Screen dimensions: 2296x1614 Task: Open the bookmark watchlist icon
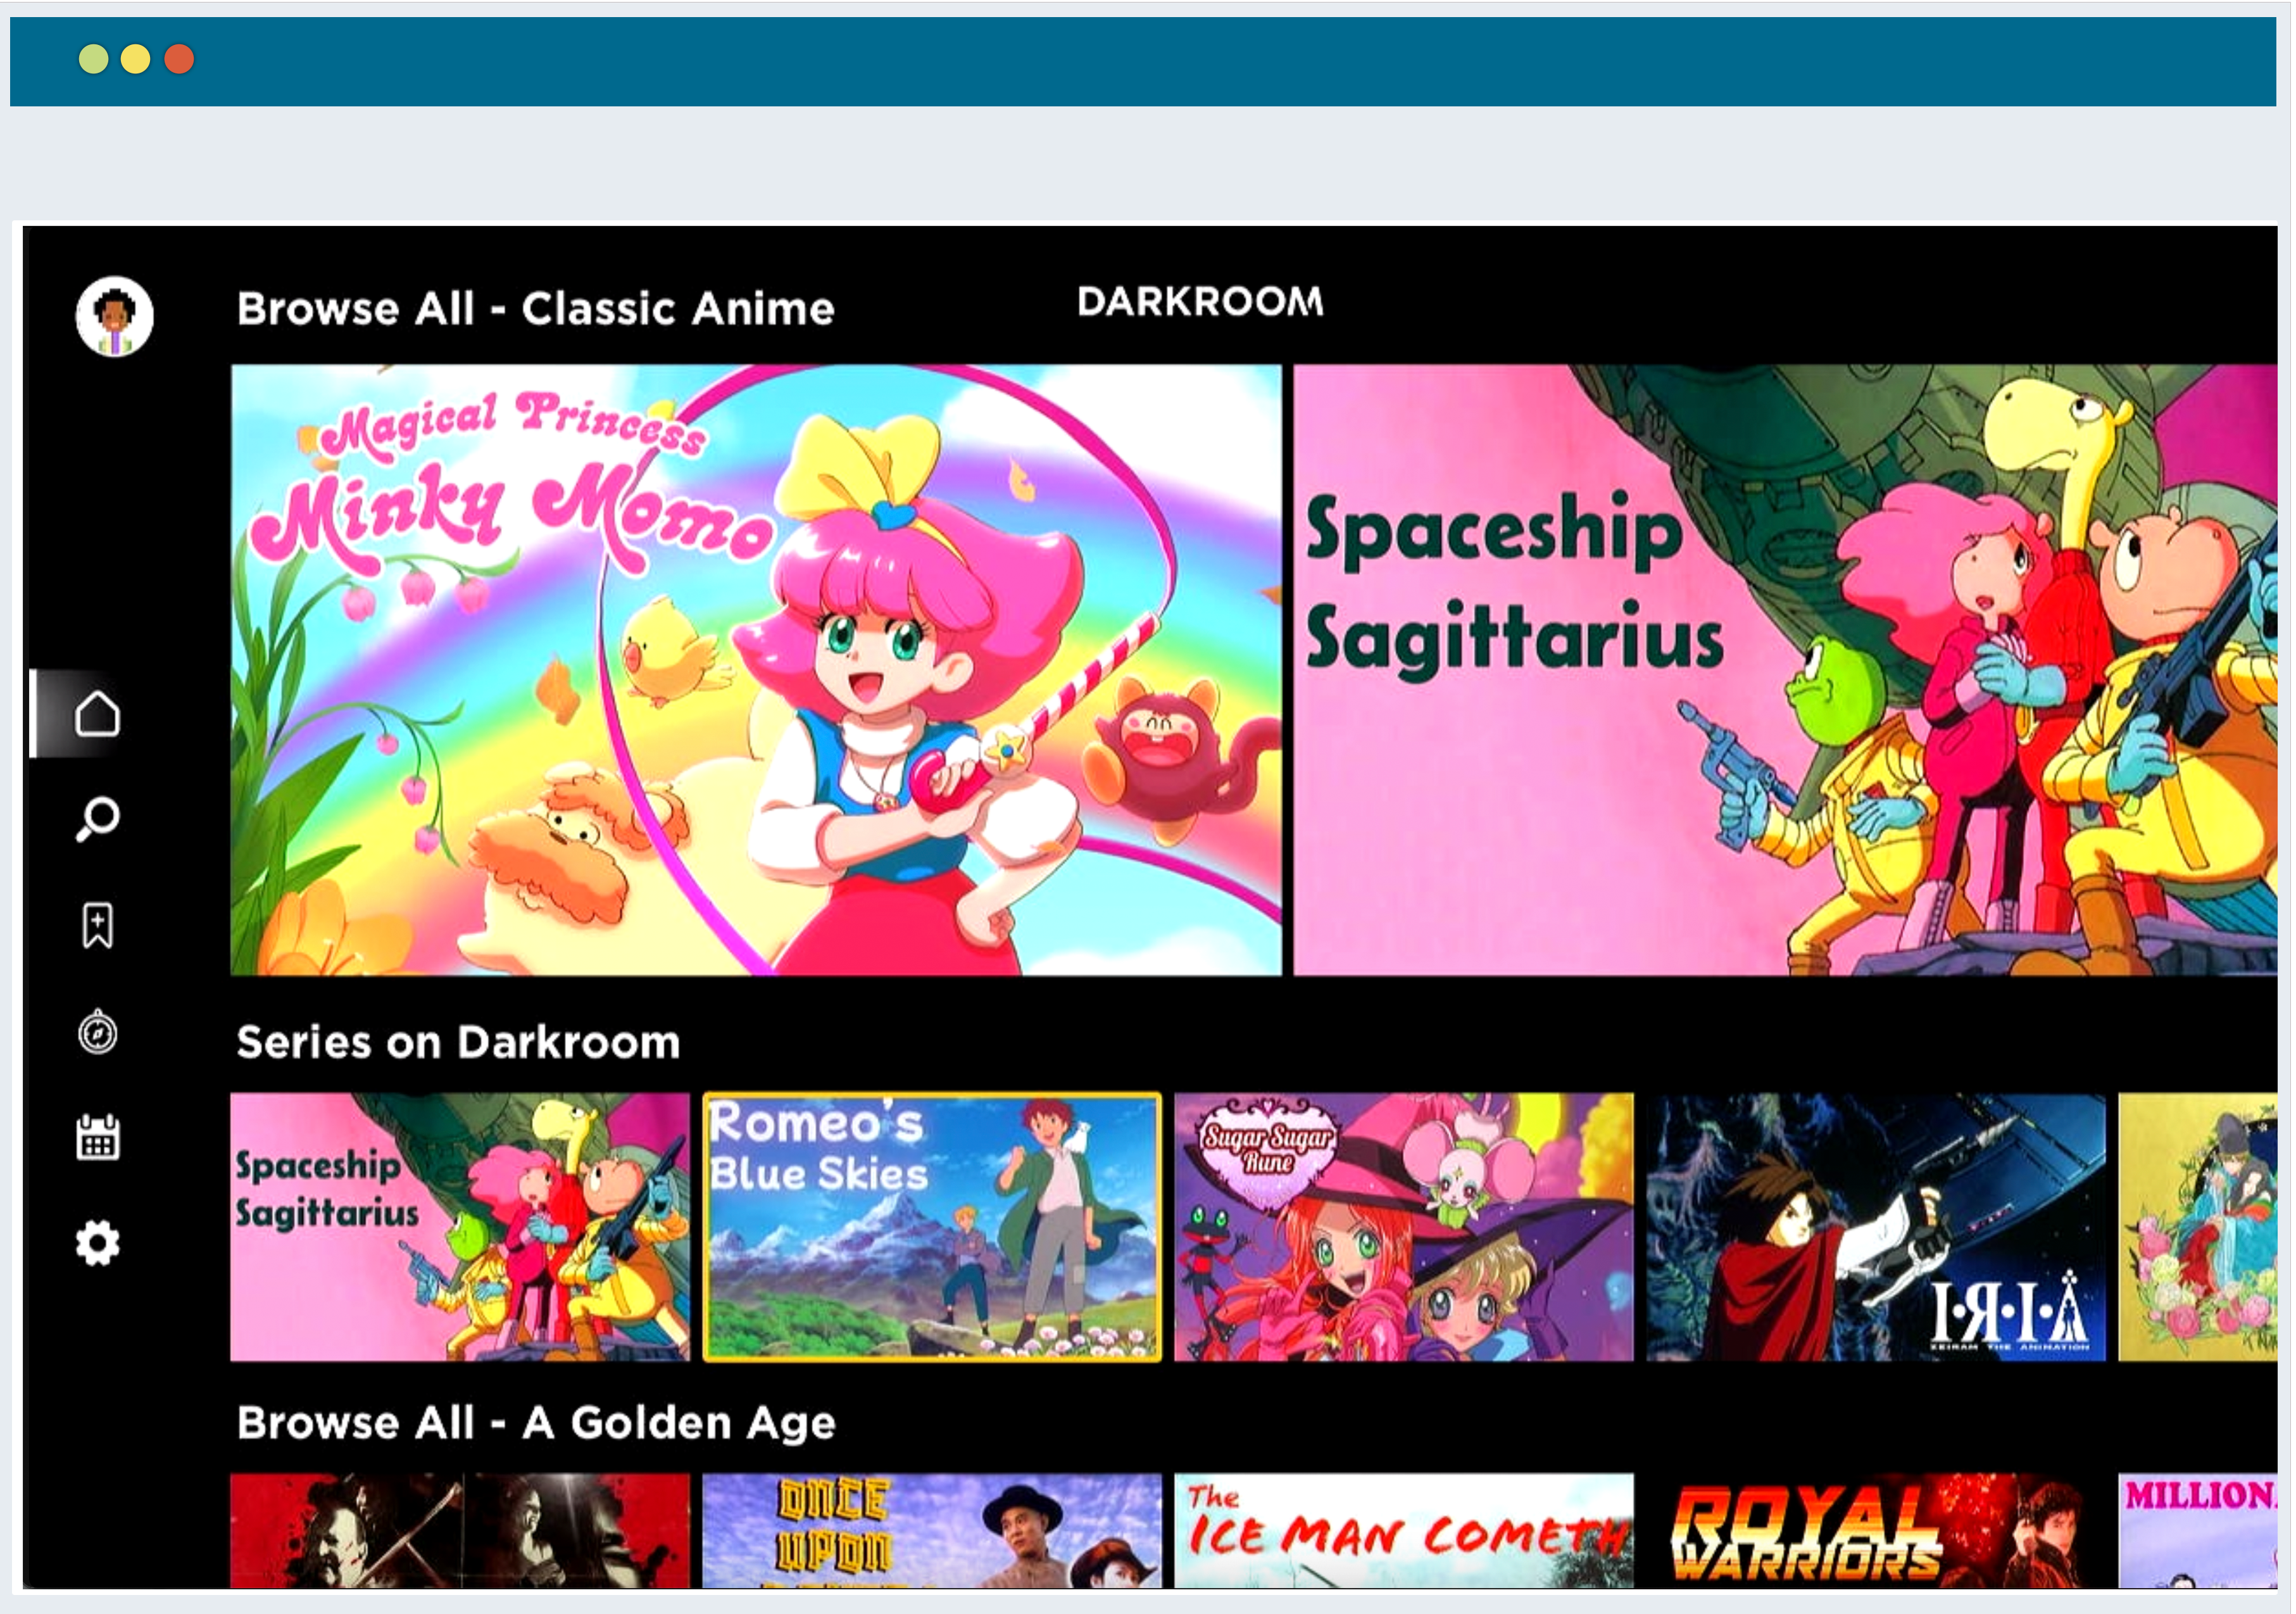97,925
